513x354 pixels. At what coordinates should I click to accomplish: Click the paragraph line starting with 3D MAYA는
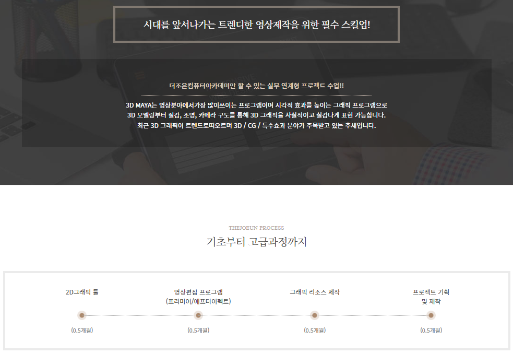pos(256,105)
